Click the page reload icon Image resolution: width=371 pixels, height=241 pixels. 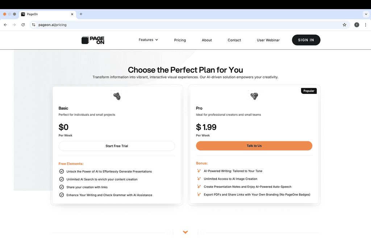23,25
